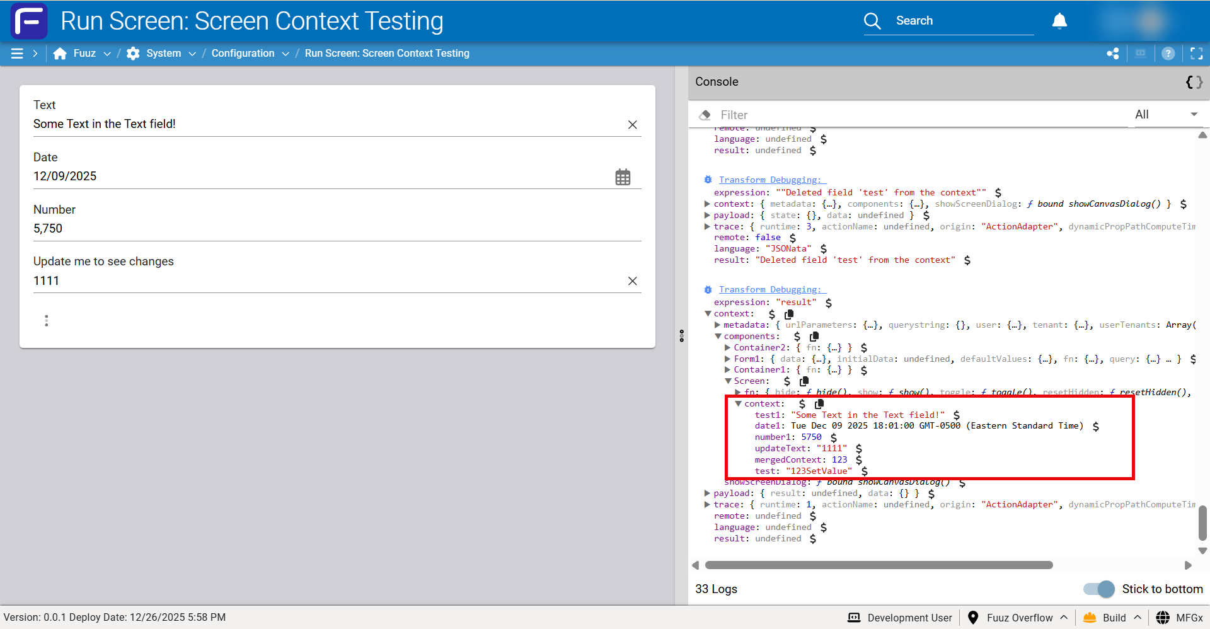Viewport: 1210px width, 629px height.
Task: Toggle console JSON braces view
Action: pos(1194,82)
